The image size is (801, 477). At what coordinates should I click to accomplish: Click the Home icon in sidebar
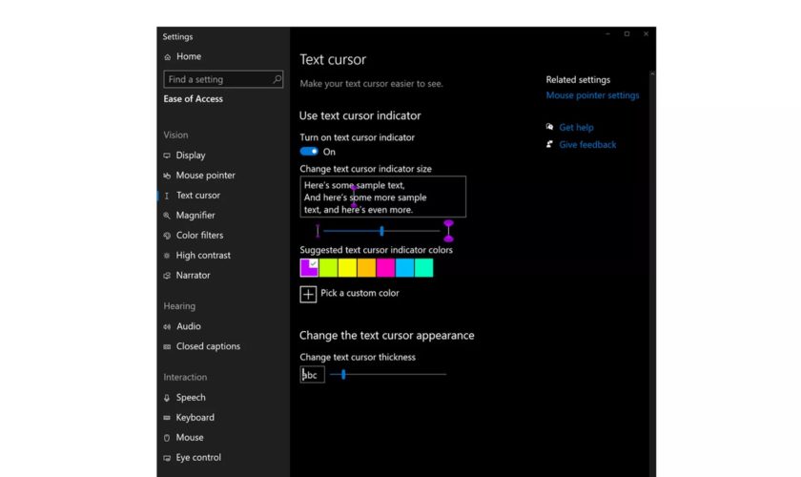(x=168, y=57)
